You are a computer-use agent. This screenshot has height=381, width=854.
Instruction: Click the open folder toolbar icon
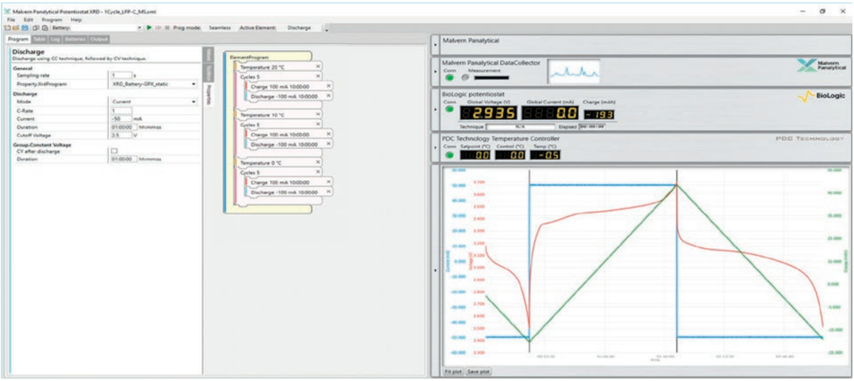[x=16, y=28]
